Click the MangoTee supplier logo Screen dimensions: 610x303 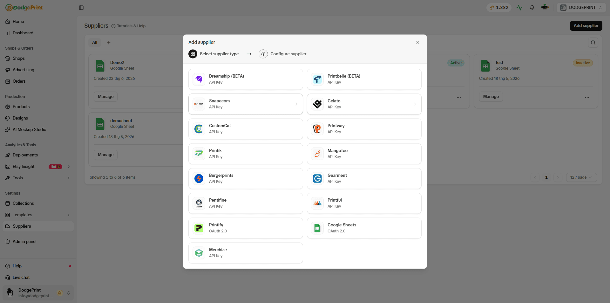[x=317, y=154]
